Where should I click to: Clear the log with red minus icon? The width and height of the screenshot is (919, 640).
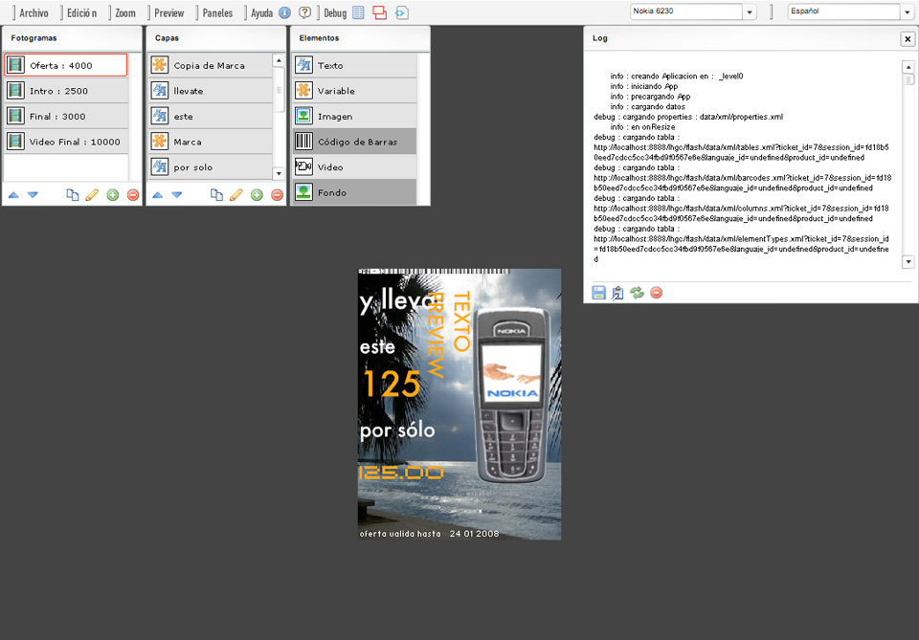click(x=657, y=292)
